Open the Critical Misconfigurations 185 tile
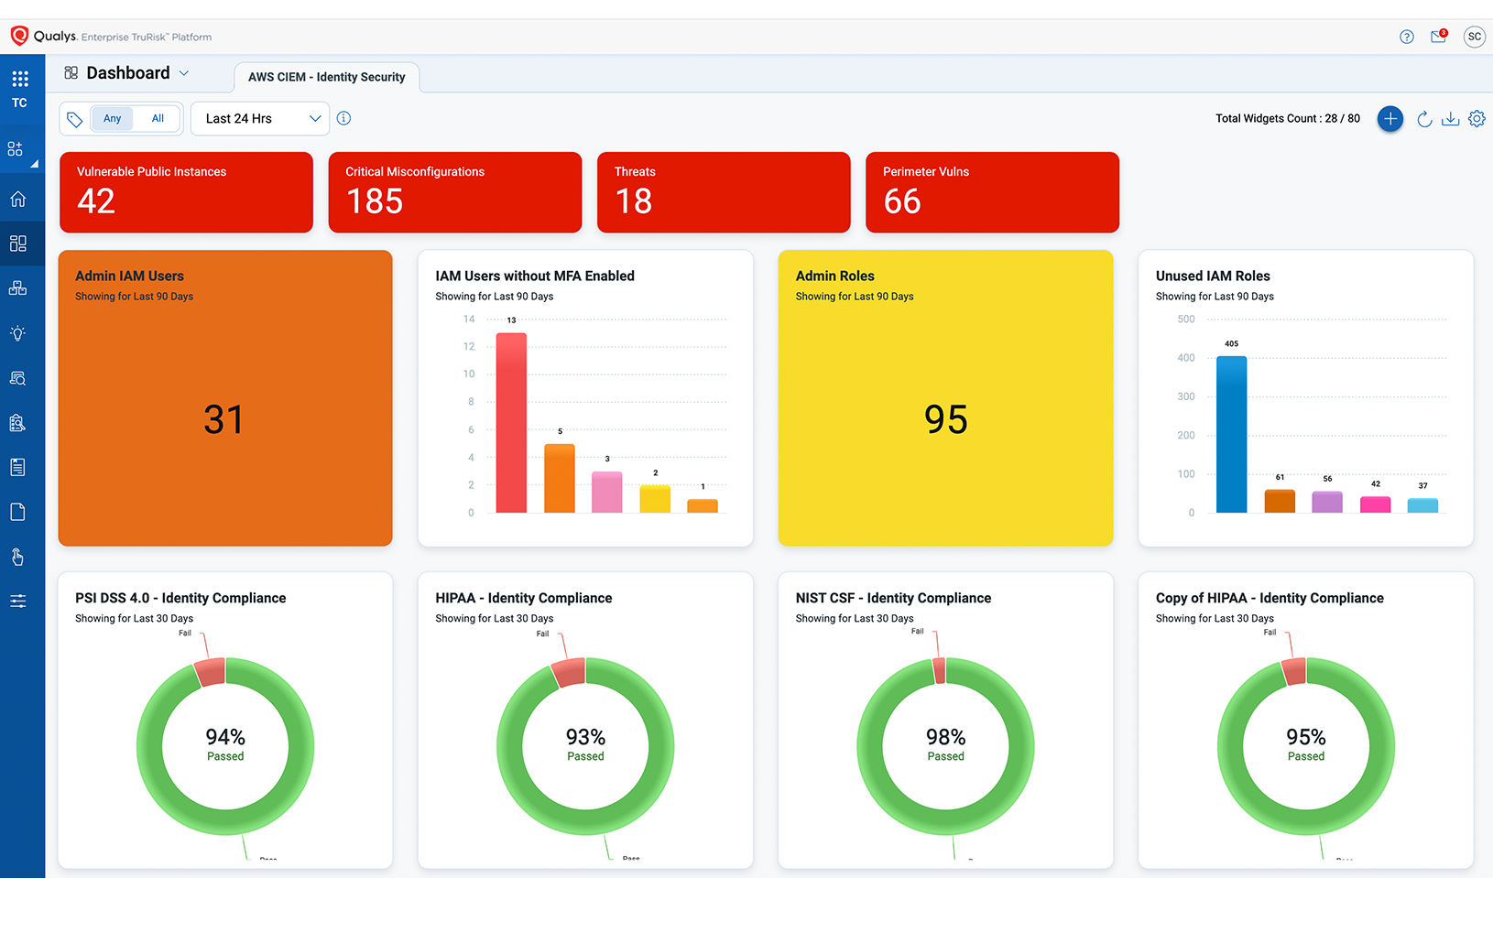1493x943 pixels. (454, 192)
